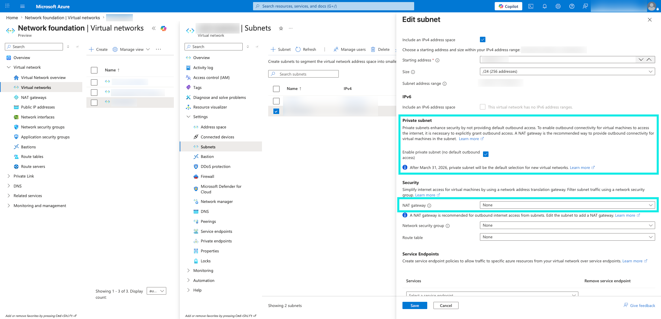
Task: Expand the Private Link section
Action: click(x=9, y=176)
